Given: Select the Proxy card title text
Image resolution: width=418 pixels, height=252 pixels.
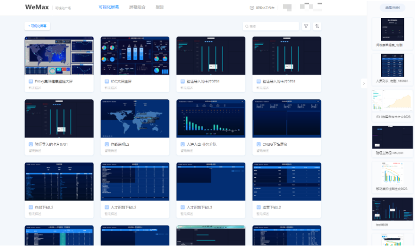Looking at the screenshot, I should [54, 81].
